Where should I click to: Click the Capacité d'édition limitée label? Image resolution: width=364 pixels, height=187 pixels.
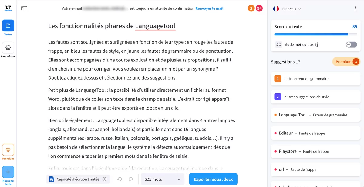[78, 179]
